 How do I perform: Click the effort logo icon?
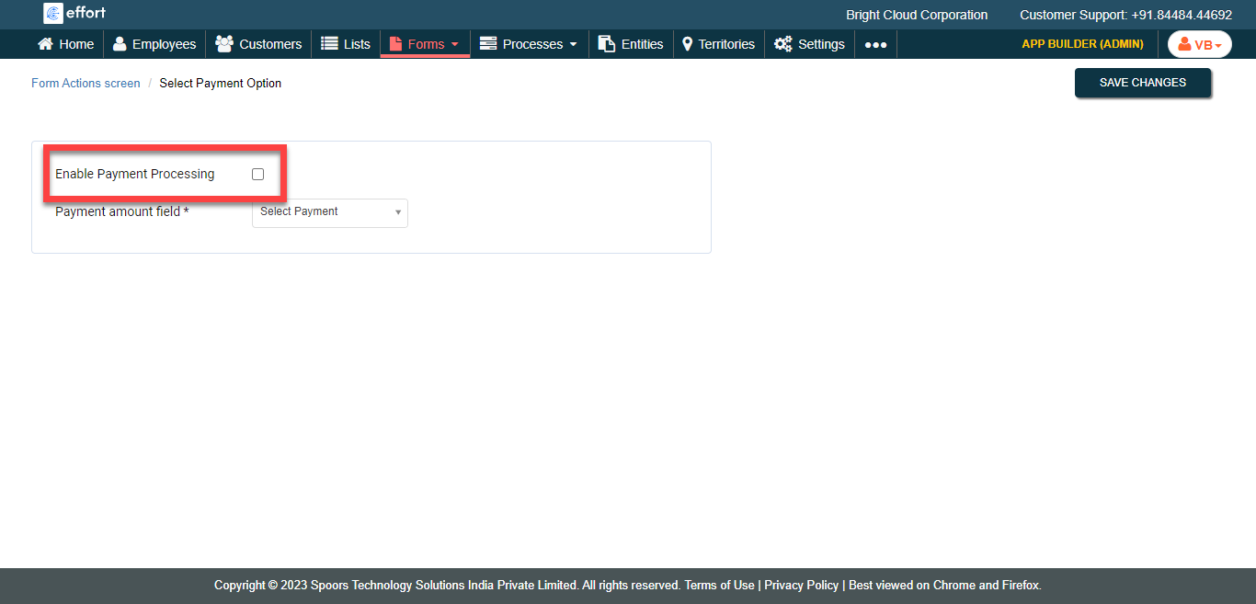(x=53, y=14)
